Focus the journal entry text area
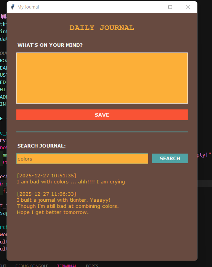This screenshot has width=212, height=267. point(102,78)
